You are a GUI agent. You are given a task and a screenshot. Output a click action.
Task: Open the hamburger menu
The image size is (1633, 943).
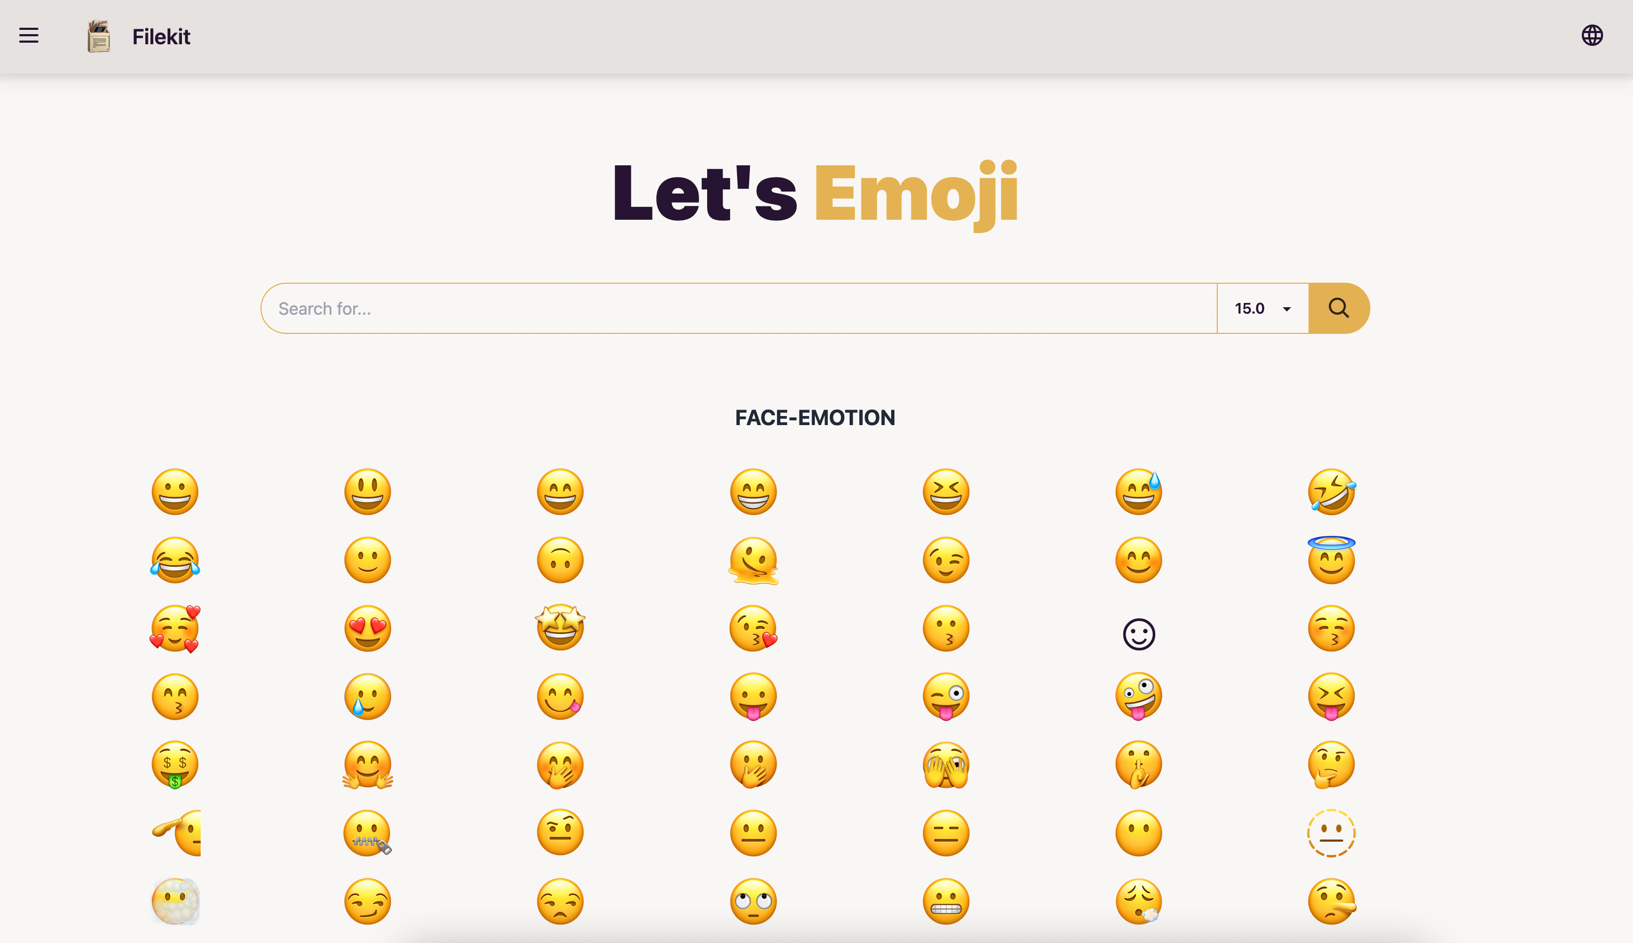point(28,36)
